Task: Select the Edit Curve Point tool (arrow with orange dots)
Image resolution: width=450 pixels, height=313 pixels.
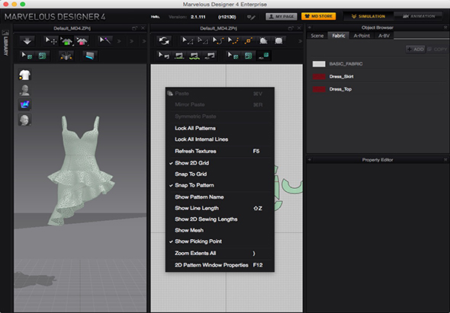Action: pos(233,41)
